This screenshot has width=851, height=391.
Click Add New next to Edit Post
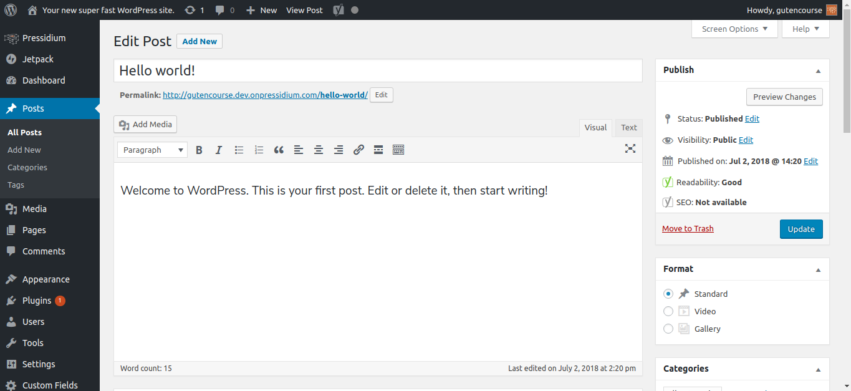[200, 41]
